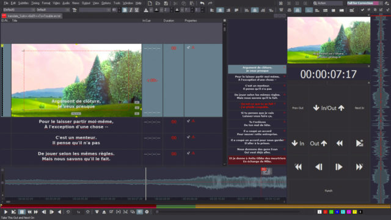This screenshot has width=391, height=220.
Task: Click the Punch button
Action: click(x=329, y=191)
